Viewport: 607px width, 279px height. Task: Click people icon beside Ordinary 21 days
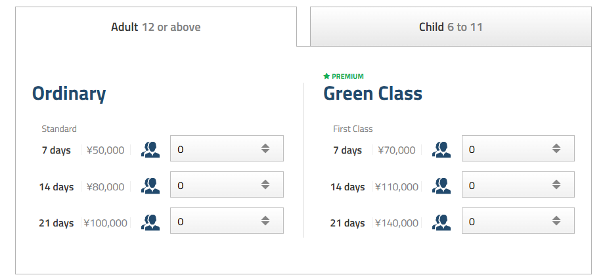coord(150,222)
